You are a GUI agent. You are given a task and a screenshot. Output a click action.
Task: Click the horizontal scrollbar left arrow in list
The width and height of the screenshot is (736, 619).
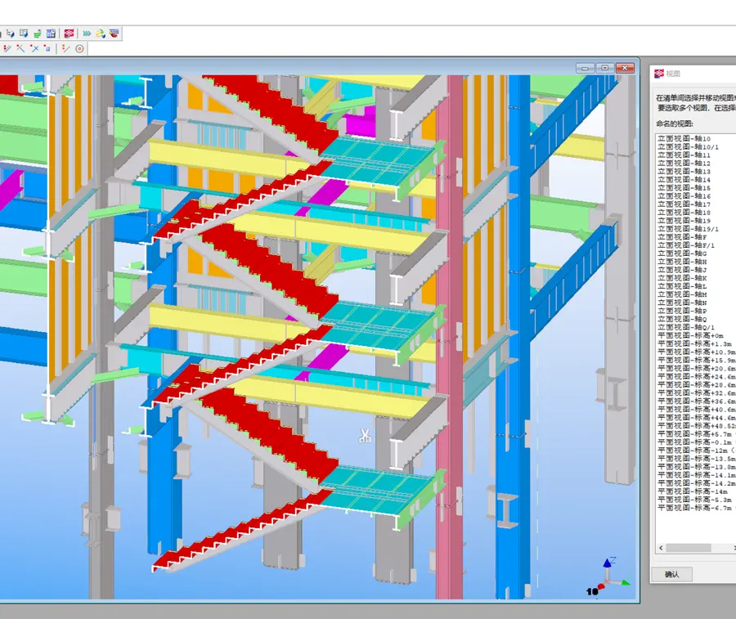[x=661, y=548]
